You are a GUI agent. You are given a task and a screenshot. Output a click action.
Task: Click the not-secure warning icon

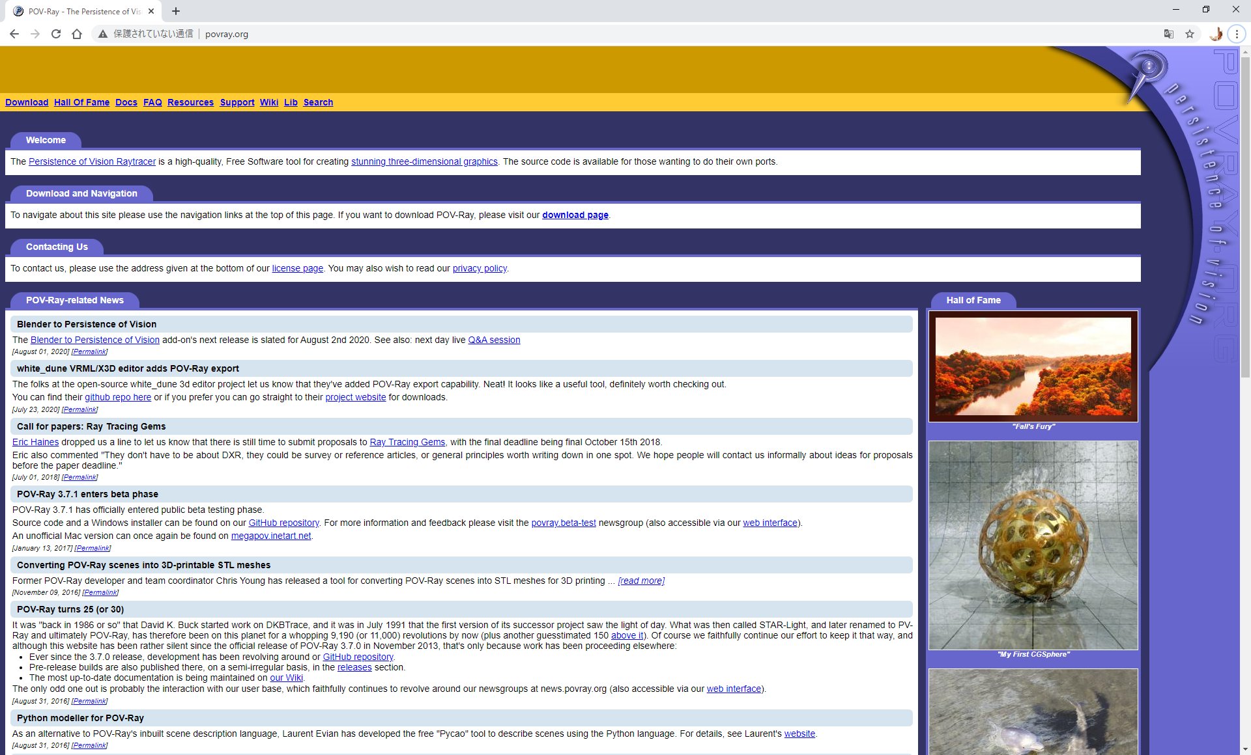point(103,34)
